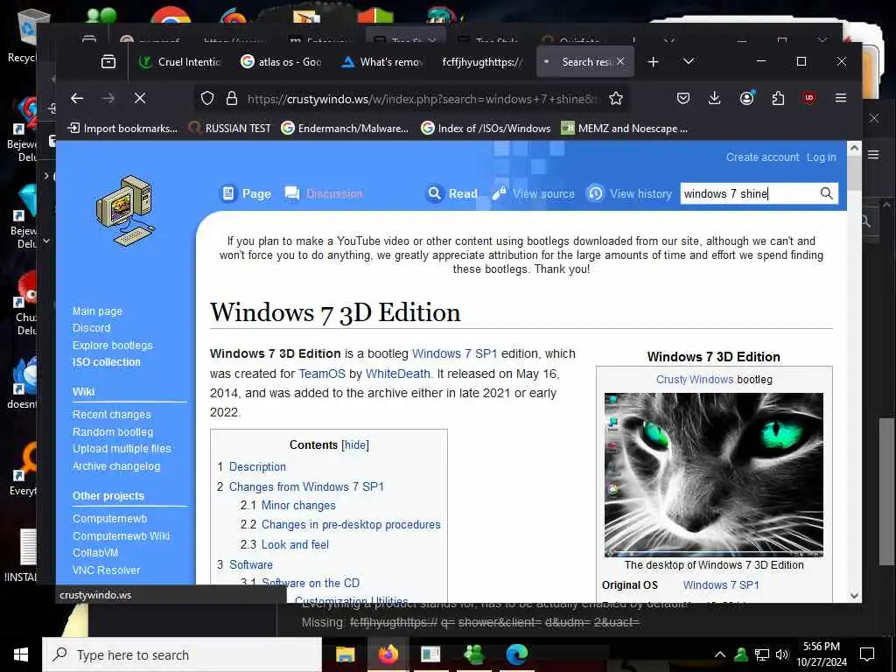Open the tracking protection shield icon

pyautogui.click(x=207, y=98)
